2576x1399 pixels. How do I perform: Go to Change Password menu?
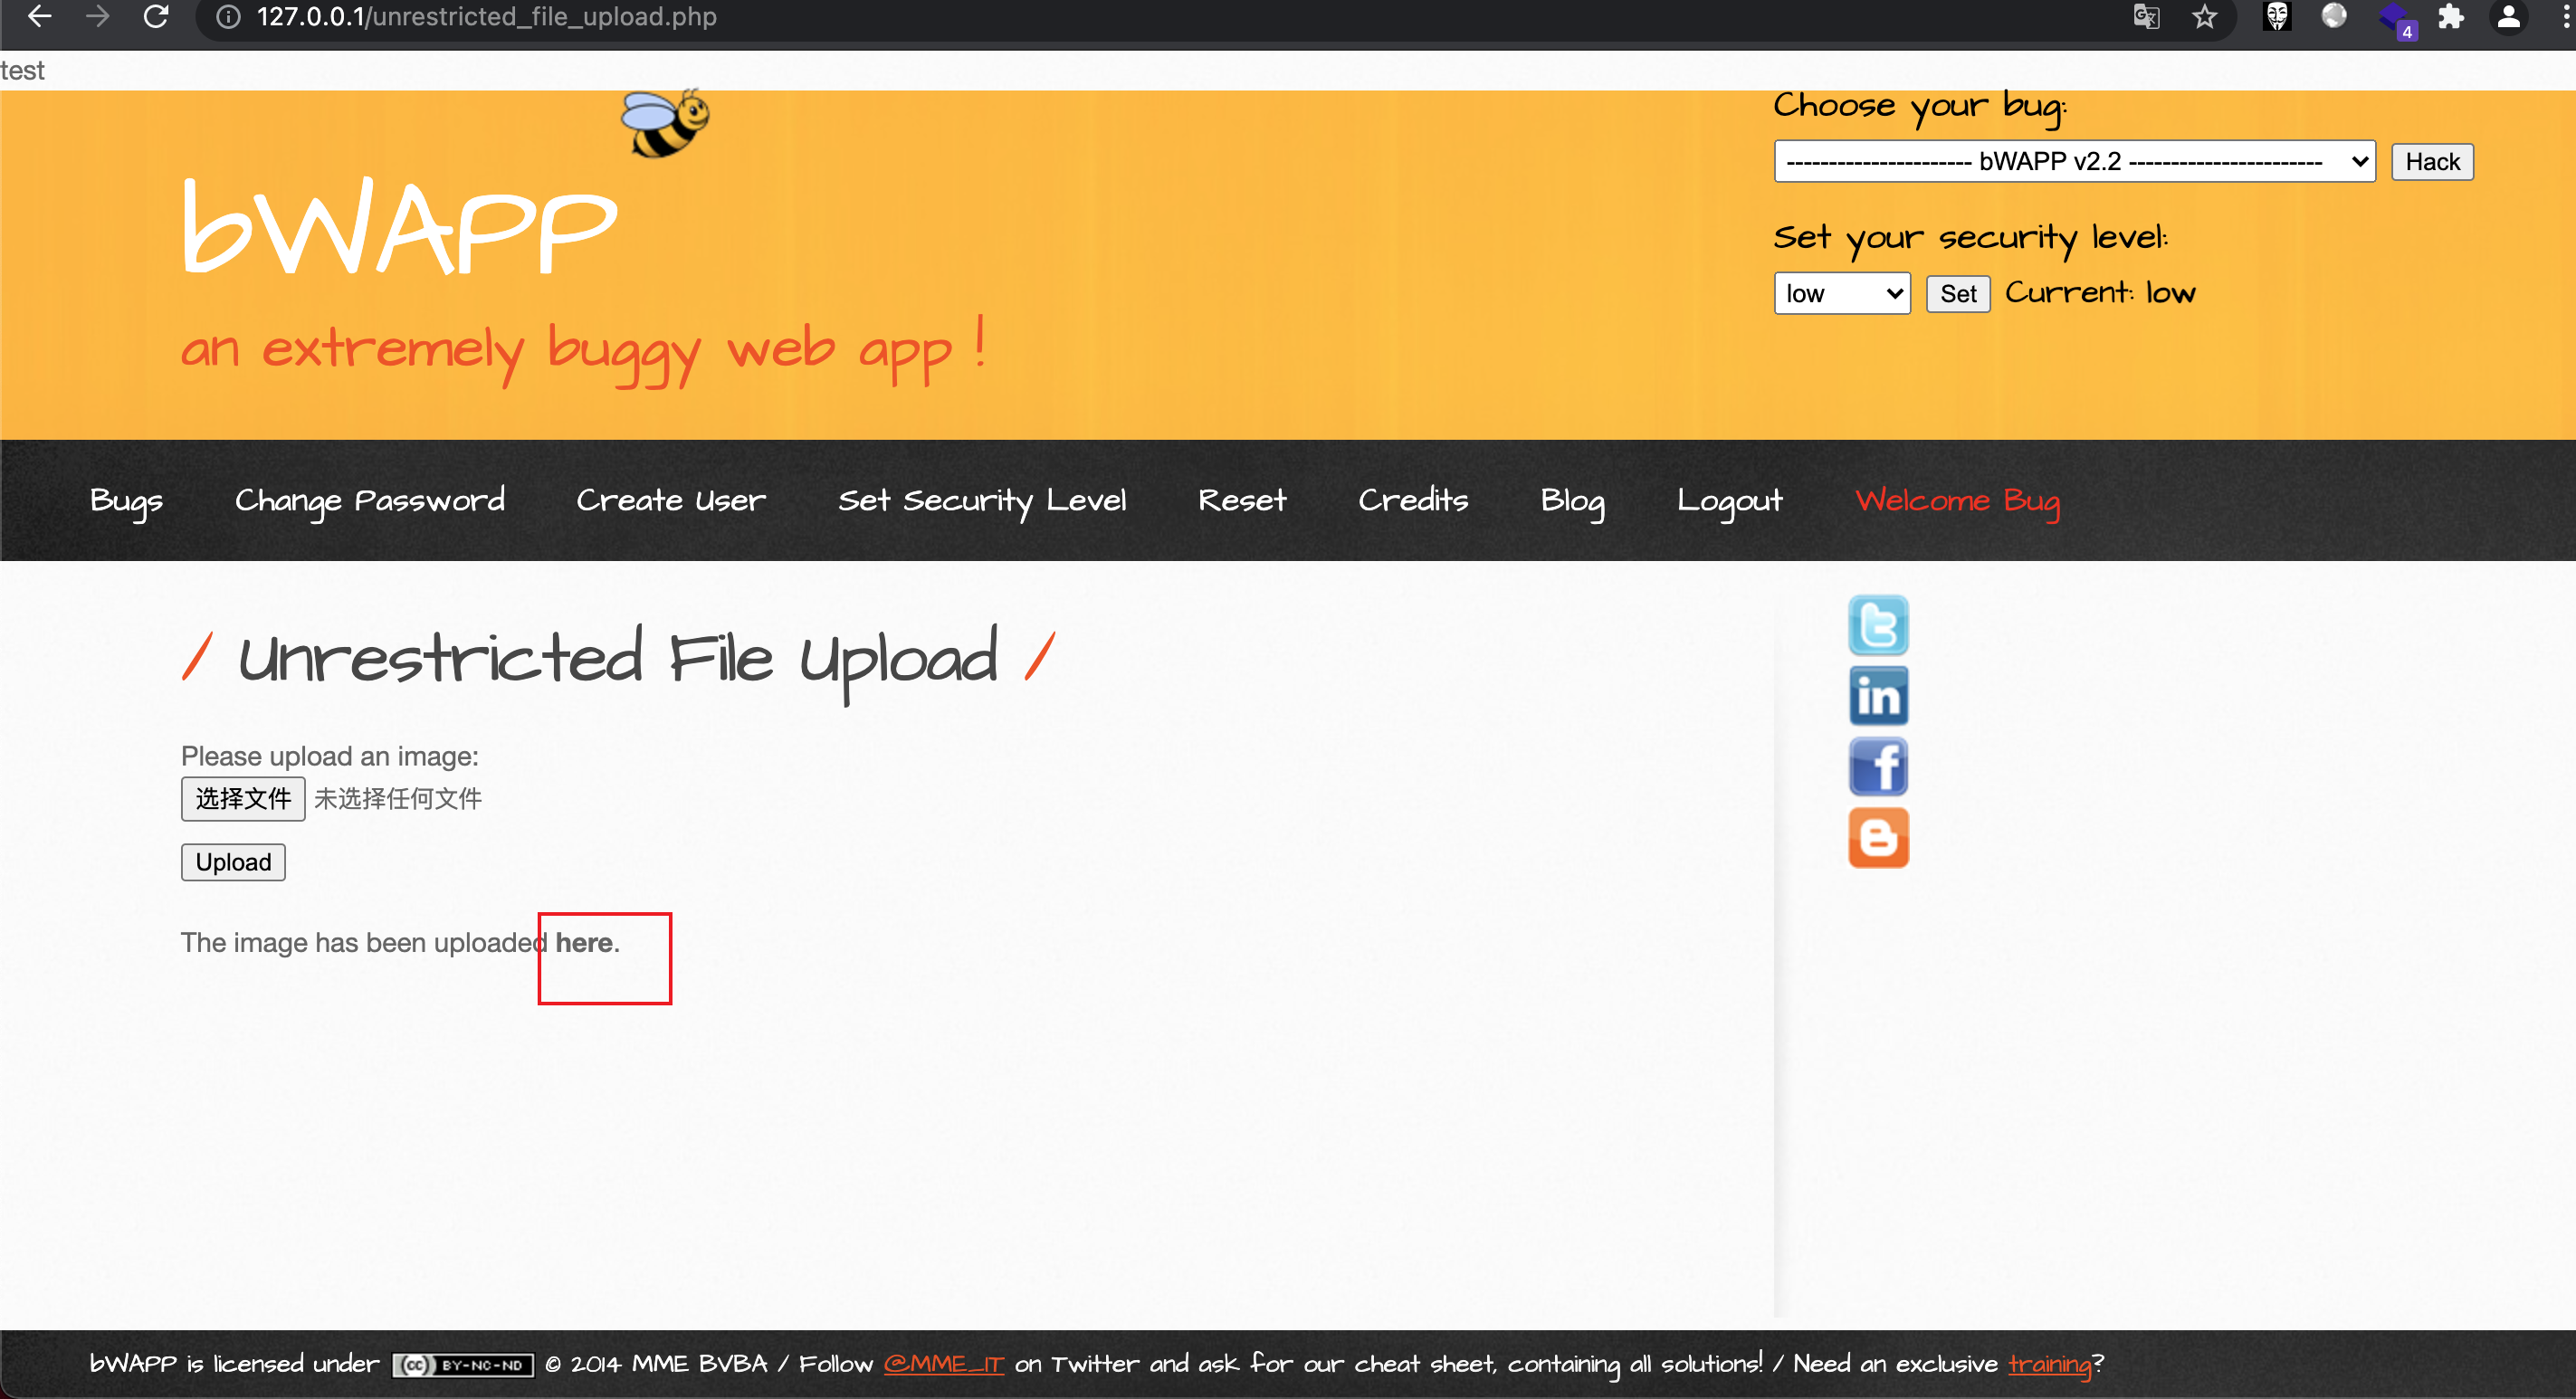[x=369, y=500]
